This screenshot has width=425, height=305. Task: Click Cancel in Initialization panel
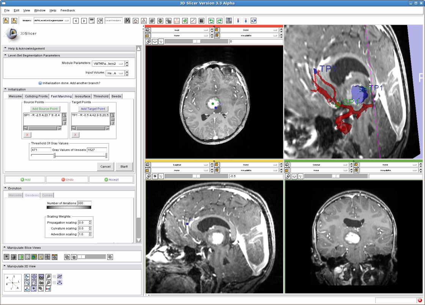tap(105, 167)
